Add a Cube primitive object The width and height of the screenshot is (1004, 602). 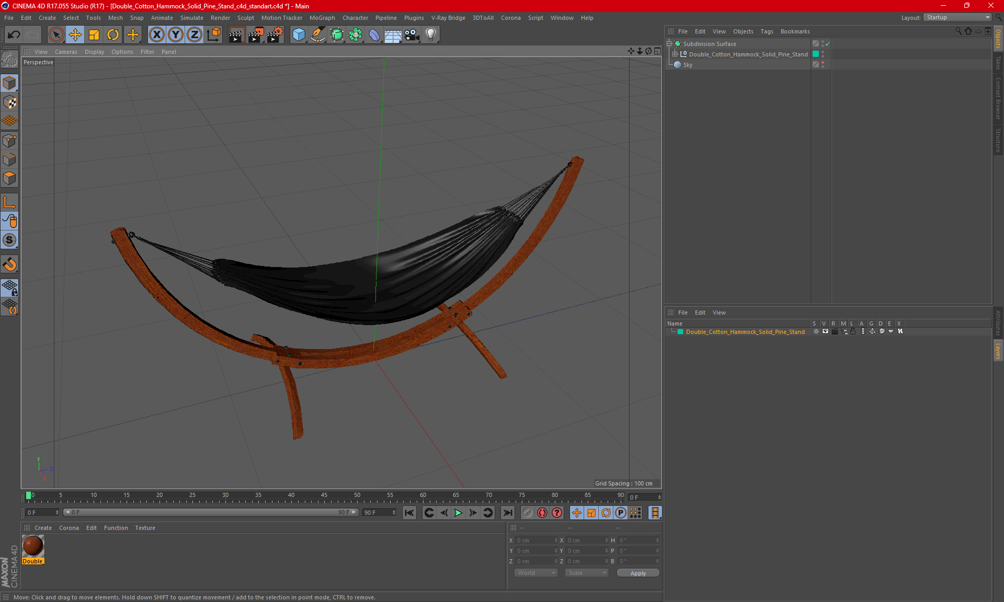point(299,35)
